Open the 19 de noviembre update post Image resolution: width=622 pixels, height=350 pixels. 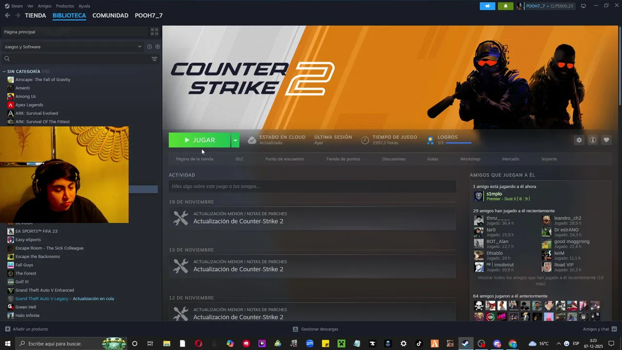(312, 218)
